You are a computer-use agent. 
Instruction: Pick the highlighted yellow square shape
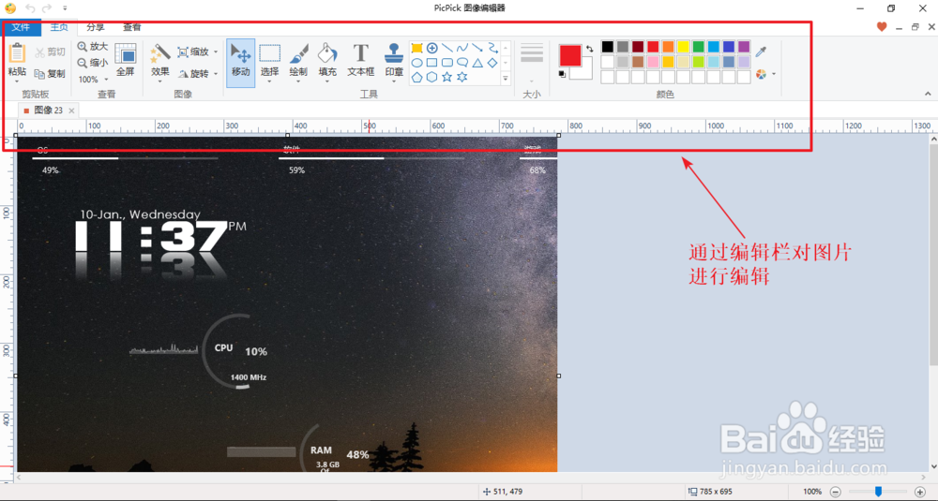coord(417,48)
